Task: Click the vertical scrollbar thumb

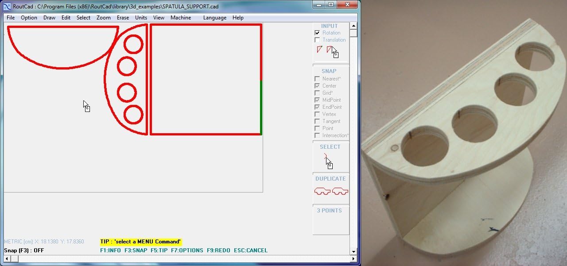Action: point(353,33)
